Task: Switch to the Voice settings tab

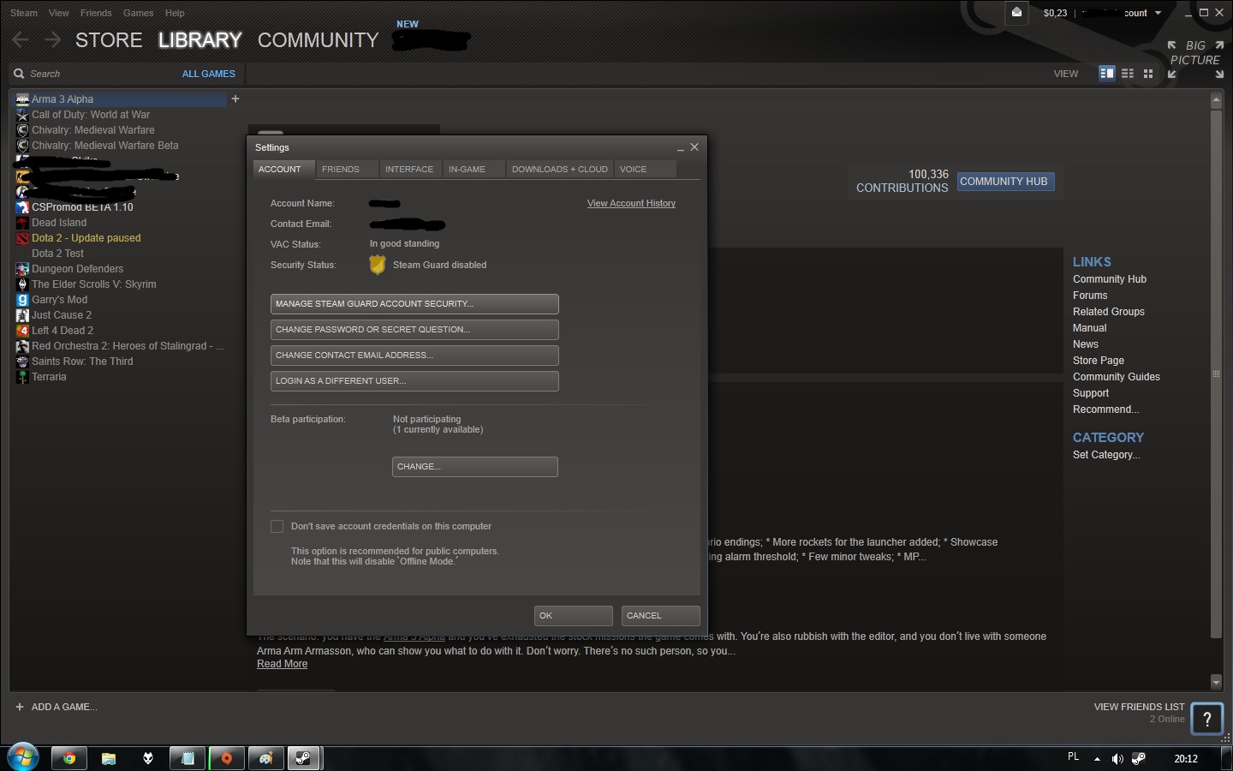Action: [x=645, y=169]
